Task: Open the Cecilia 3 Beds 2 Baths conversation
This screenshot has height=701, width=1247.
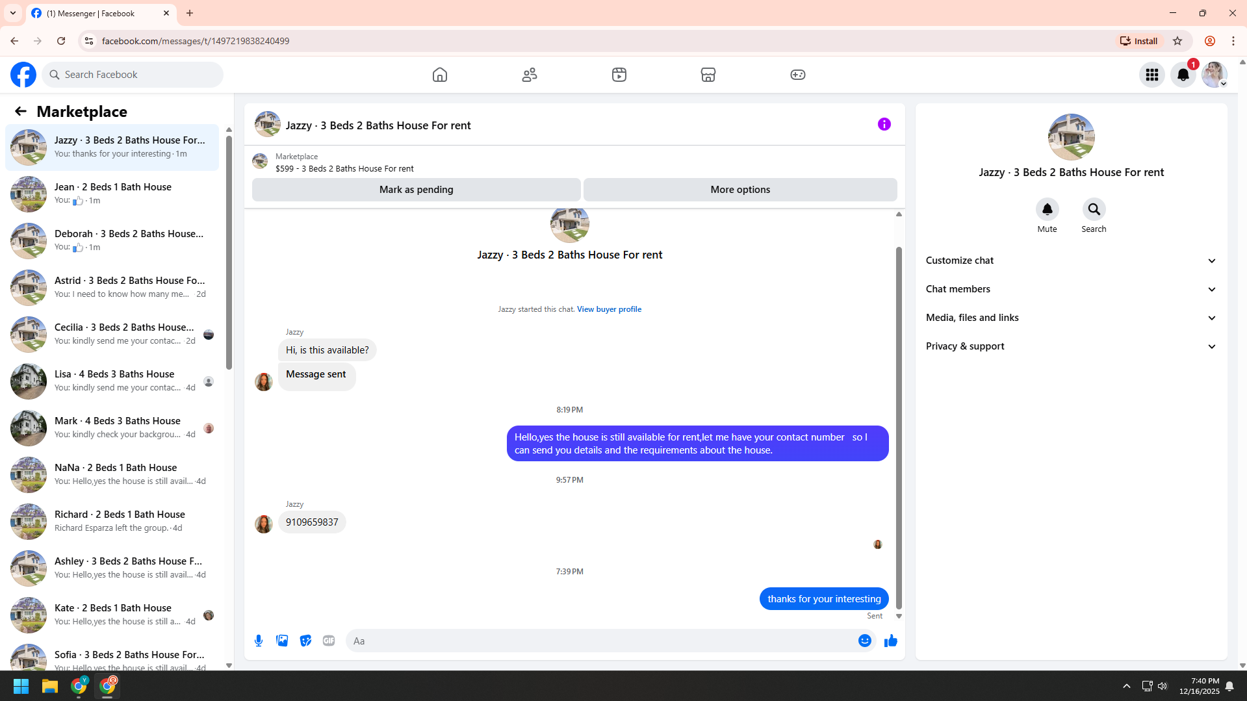Action: click(112, 335)
